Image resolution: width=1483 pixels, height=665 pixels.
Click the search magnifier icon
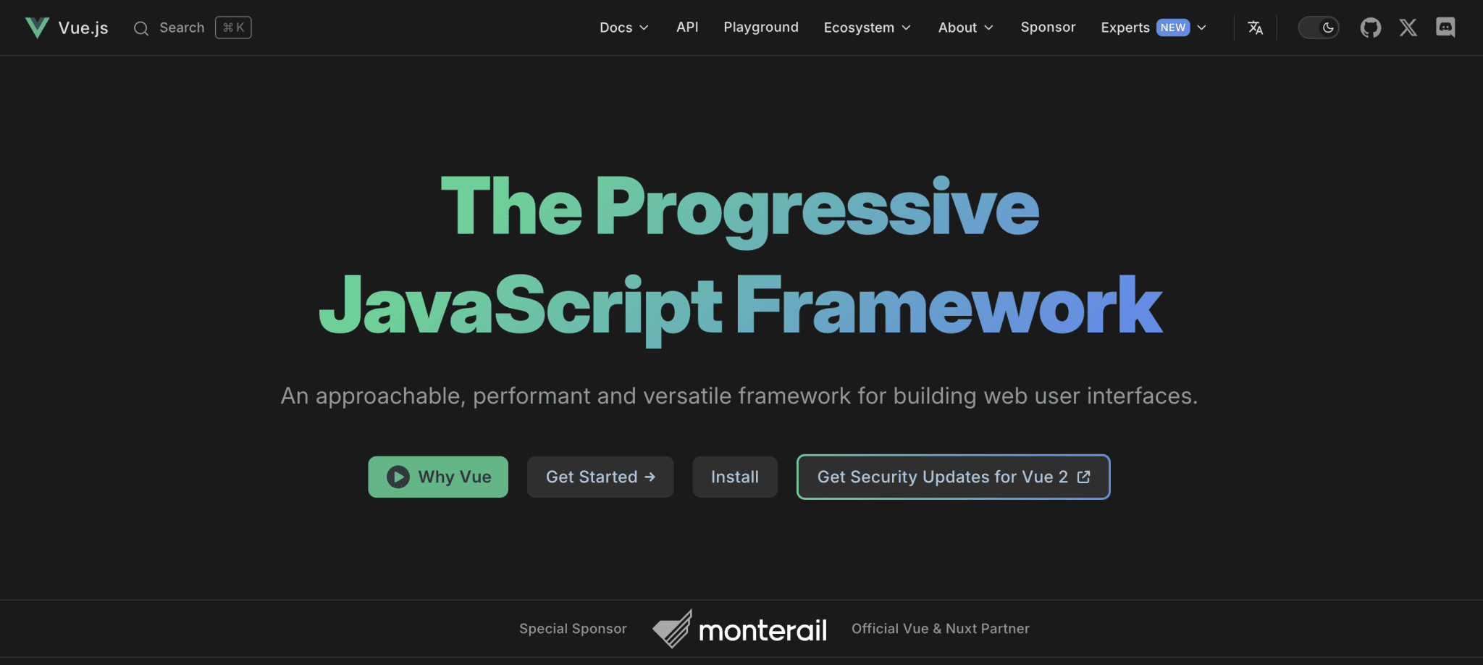[x=141, y=28]
